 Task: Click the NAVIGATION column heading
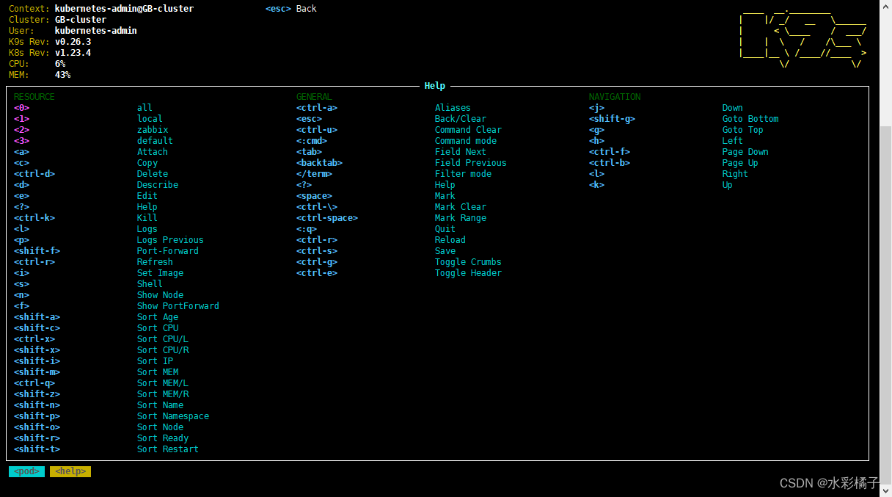pyautogui.click(x=615, y=97)
